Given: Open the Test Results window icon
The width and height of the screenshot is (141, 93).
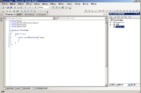Looking at the screenshot, I should 28,11.
